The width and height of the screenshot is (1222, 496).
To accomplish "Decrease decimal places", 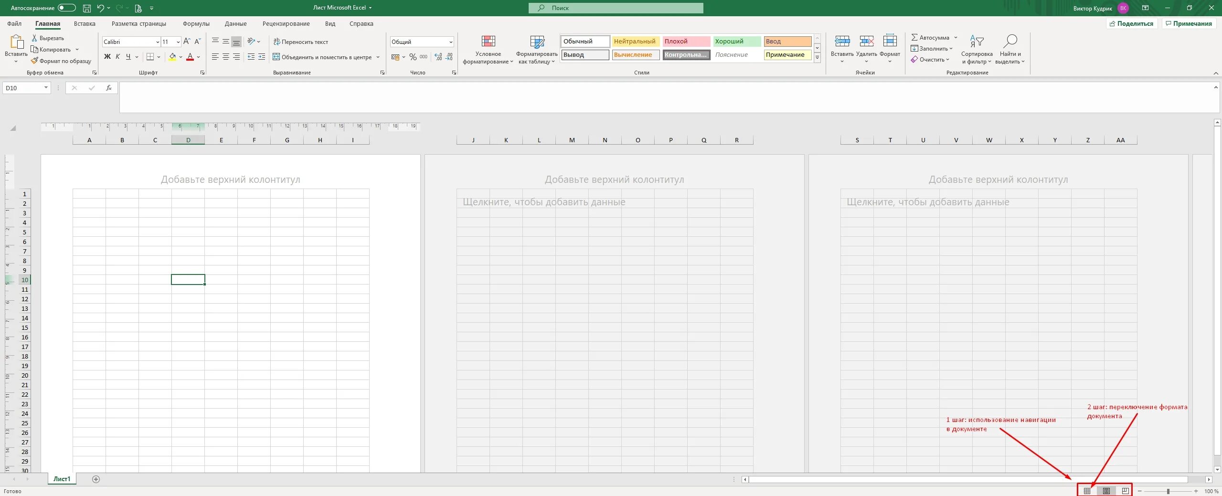I will point(449,57).
